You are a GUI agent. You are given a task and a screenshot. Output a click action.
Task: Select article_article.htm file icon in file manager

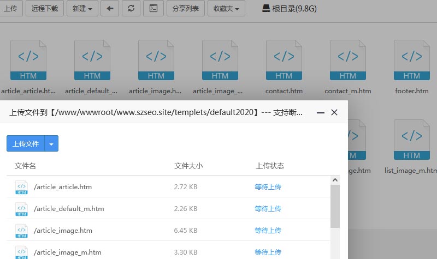point(28,60)
